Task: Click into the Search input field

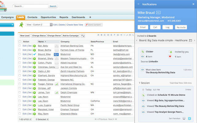Action: [31, 6]
